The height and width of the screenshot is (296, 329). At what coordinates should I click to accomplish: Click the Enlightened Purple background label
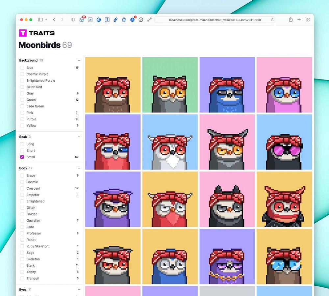[41, 81]
